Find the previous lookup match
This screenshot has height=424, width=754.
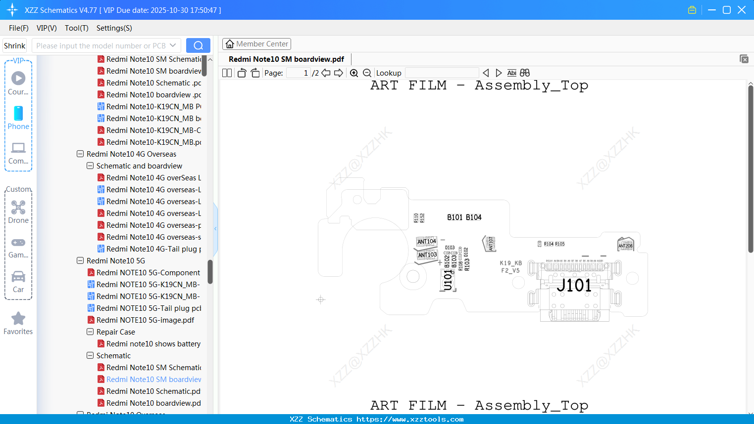click(486, 73)
